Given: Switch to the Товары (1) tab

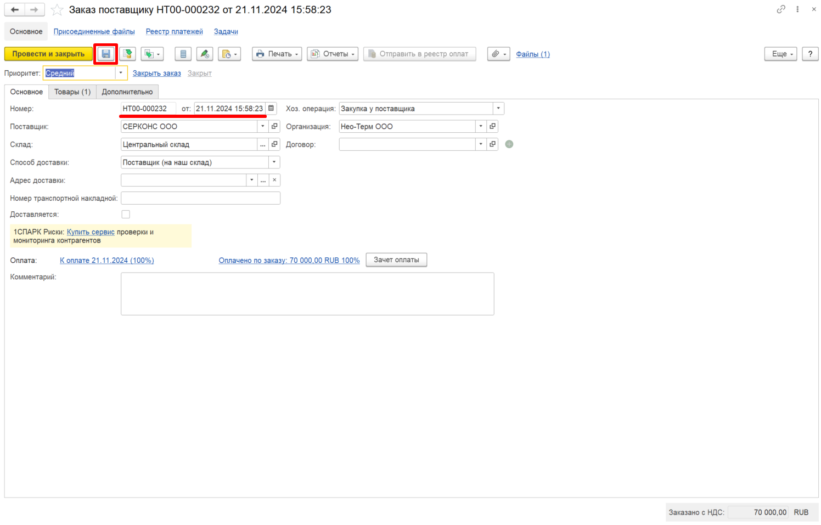Looking at the screenshot, I should [72, 92].
